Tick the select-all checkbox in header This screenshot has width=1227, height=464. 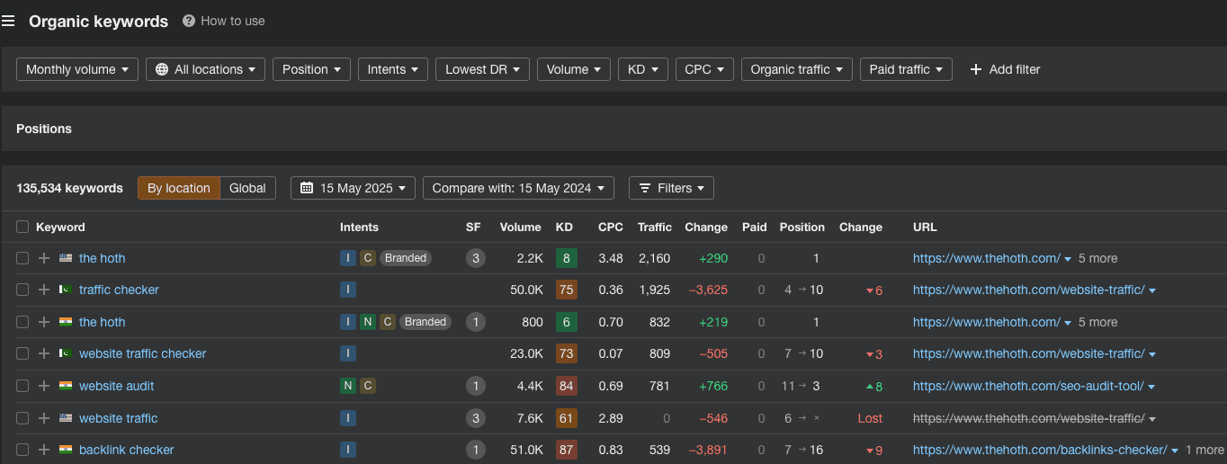coord(22,227)
